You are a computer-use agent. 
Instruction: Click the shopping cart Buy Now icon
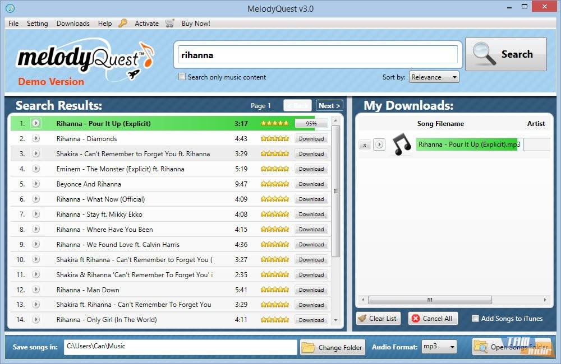(x=169, y=24)
